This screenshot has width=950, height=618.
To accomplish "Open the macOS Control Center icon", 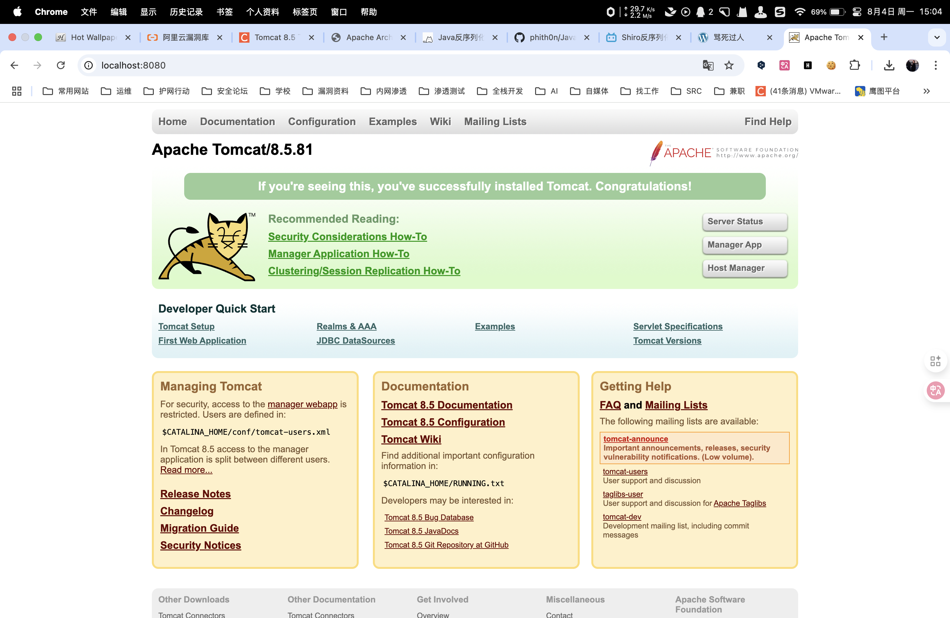I will coord(857,12).
